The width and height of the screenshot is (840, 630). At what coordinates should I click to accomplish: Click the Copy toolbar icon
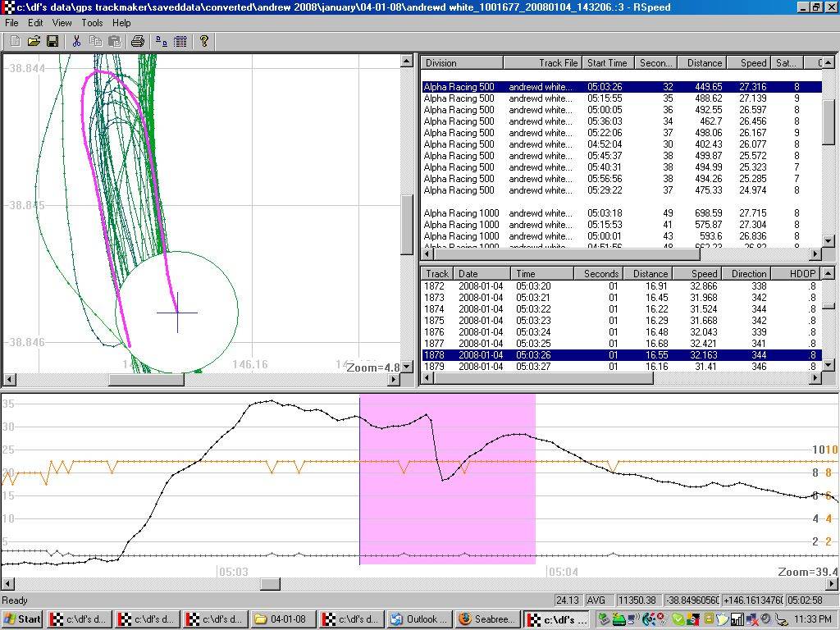point(95,41)
